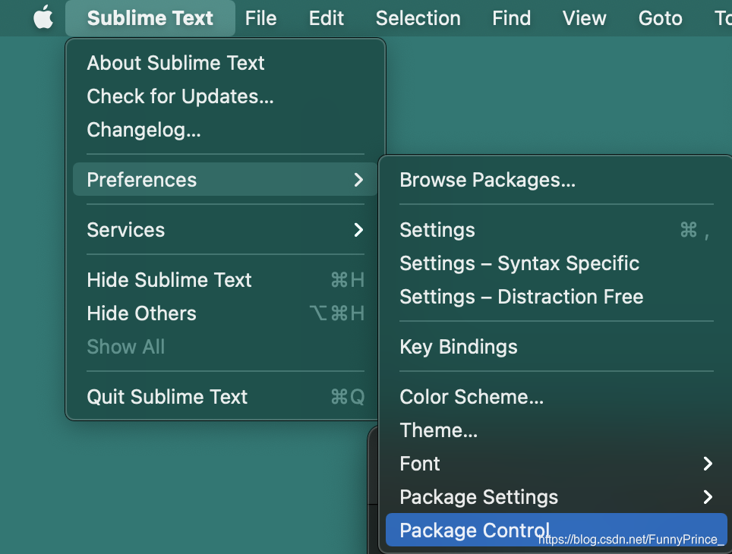
Task: Open the Goto menu
Action: [660, 18]
